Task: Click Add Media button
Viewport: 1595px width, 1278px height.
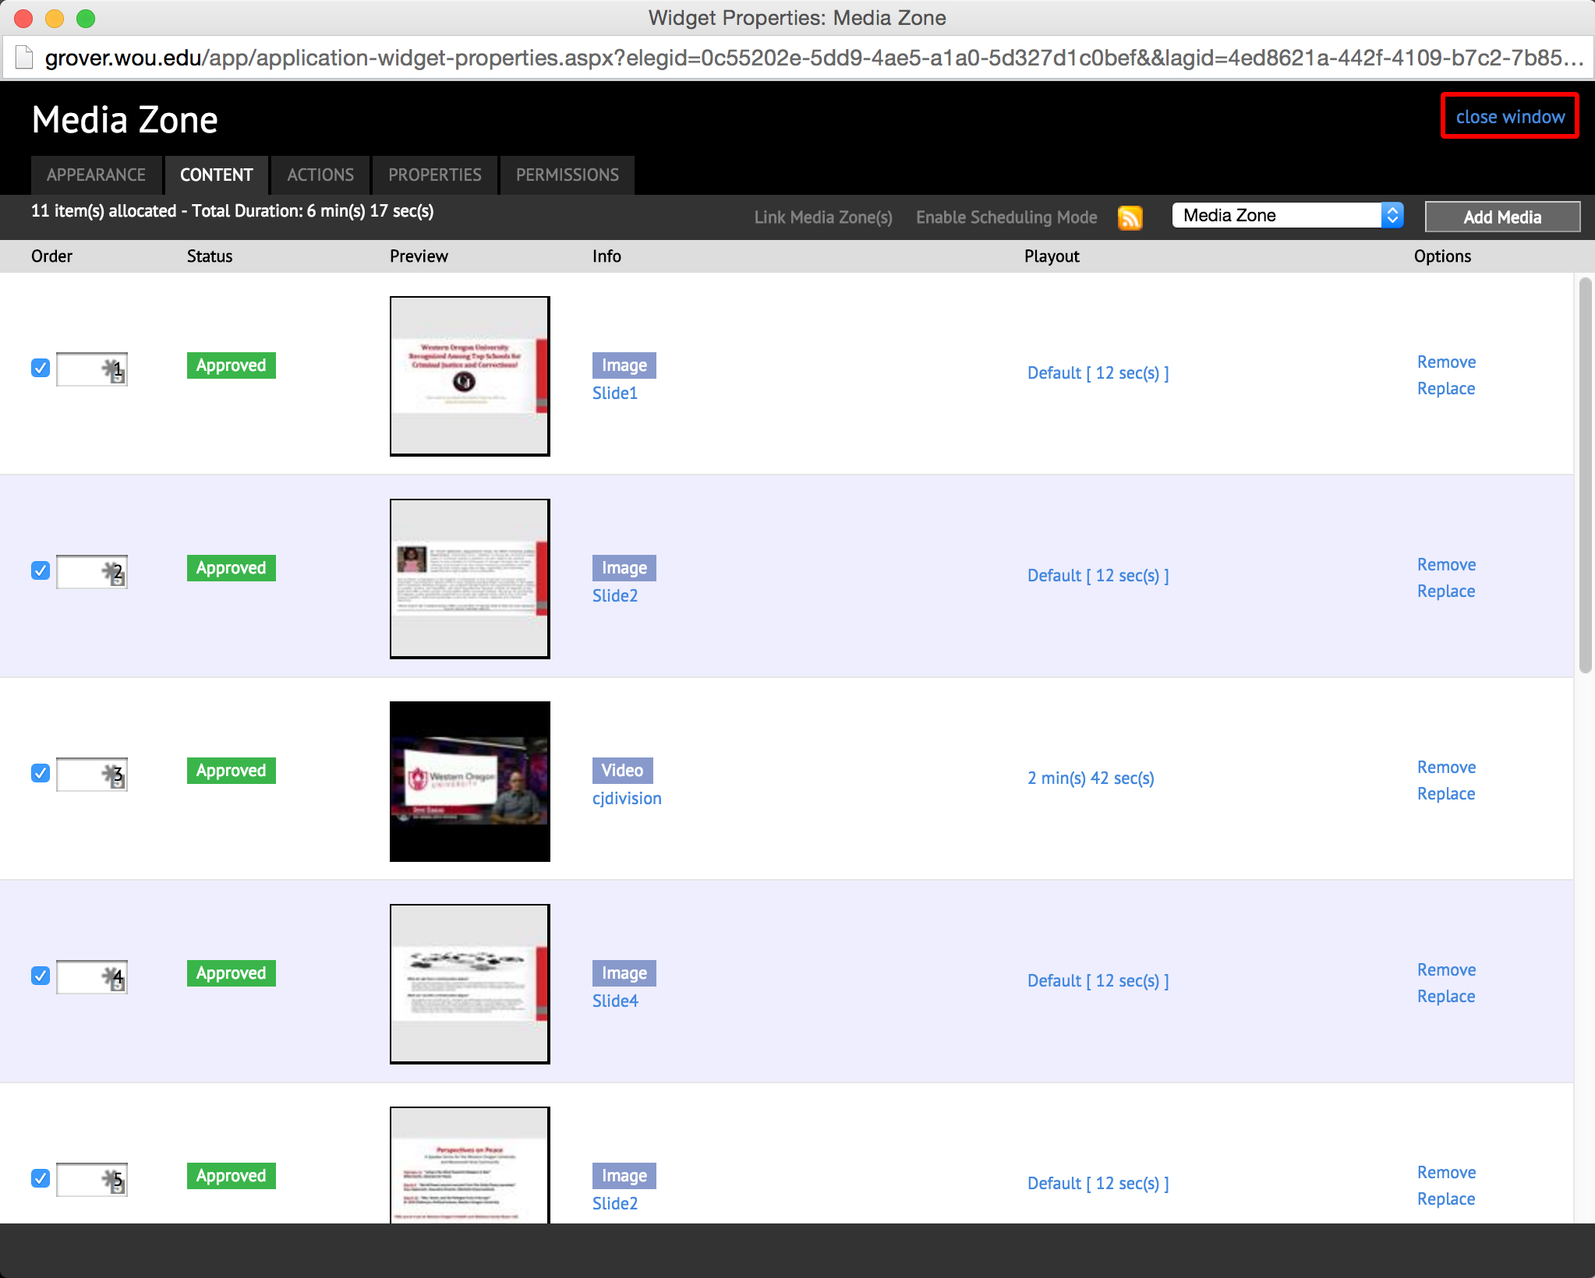Action: [x=1500, y=215]
